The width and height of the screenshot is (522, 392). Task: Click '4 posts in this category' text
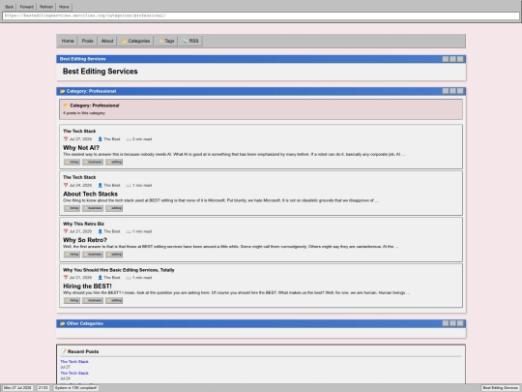click(x=84, y=113)
